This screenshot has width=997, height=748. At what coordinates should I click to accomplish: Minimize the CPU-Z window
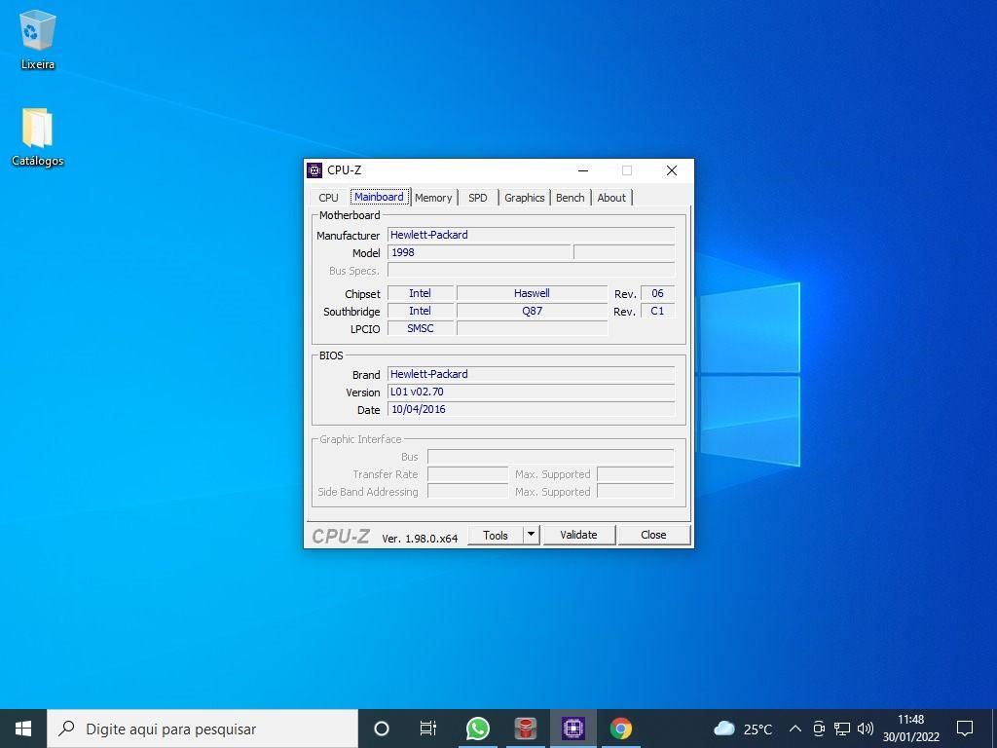tap(583, 170)
